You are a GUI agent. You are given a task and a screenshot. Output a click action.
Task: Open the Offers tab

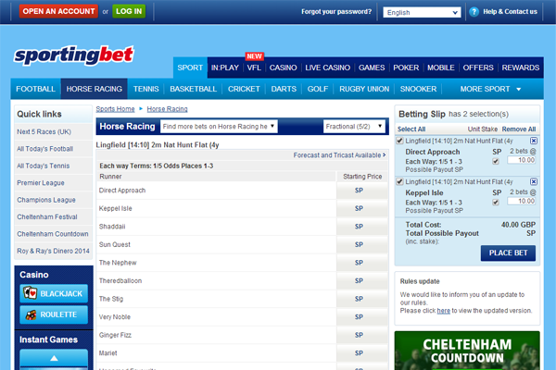pos(478,68)
